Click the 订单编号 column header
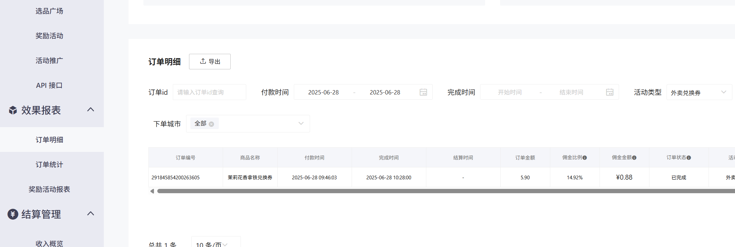The width and height of the screenshot is (735, 247). [x=186, y=158]
